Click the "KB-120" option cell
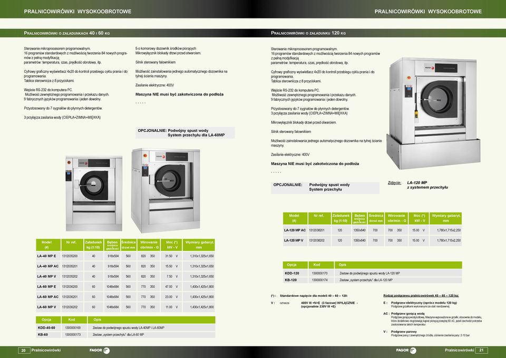This screenshot has height=358, width=506. 295,280
